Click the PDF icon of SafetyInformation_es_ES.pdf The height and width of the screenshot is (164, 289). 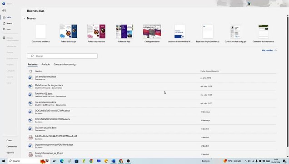[30, 154]
